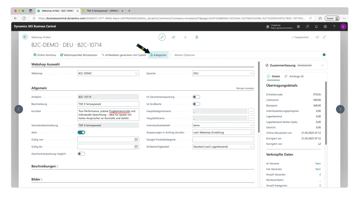Click the browser reload icon

click(x=24, y=18)
